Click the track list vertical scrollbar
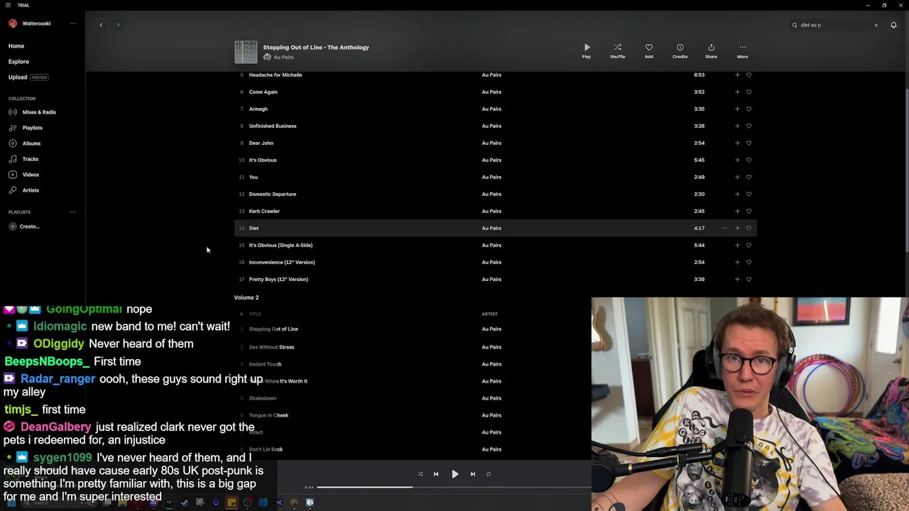Image resolution: width=909 pixels, height=511 pixels. coord(907,170)
